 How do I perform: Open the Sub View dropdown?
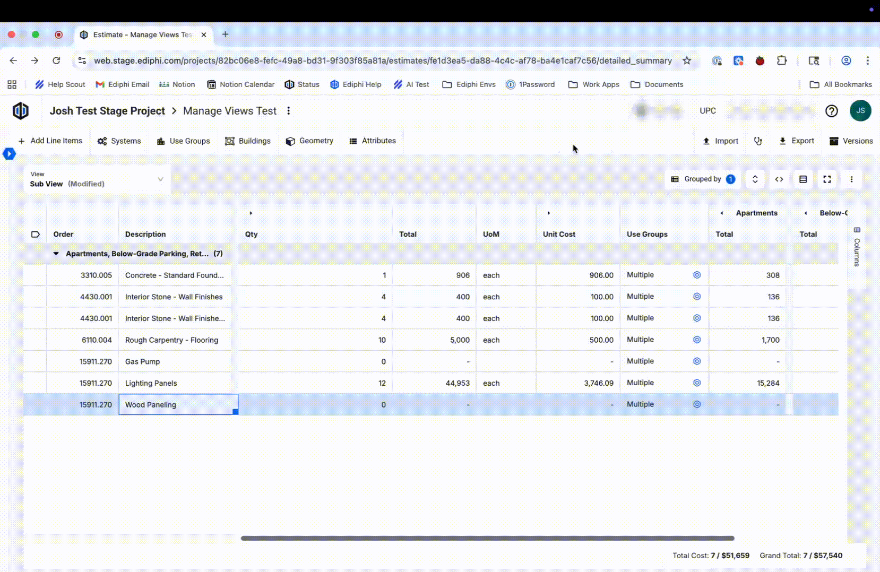97,179
